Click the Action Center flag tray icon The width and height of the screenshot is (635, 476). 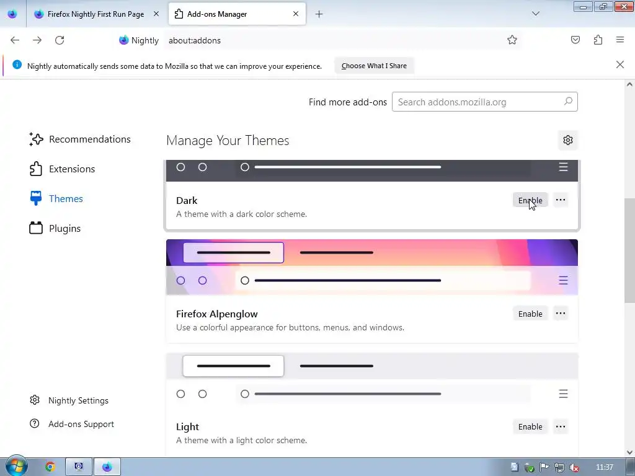[x=544, y=467]
